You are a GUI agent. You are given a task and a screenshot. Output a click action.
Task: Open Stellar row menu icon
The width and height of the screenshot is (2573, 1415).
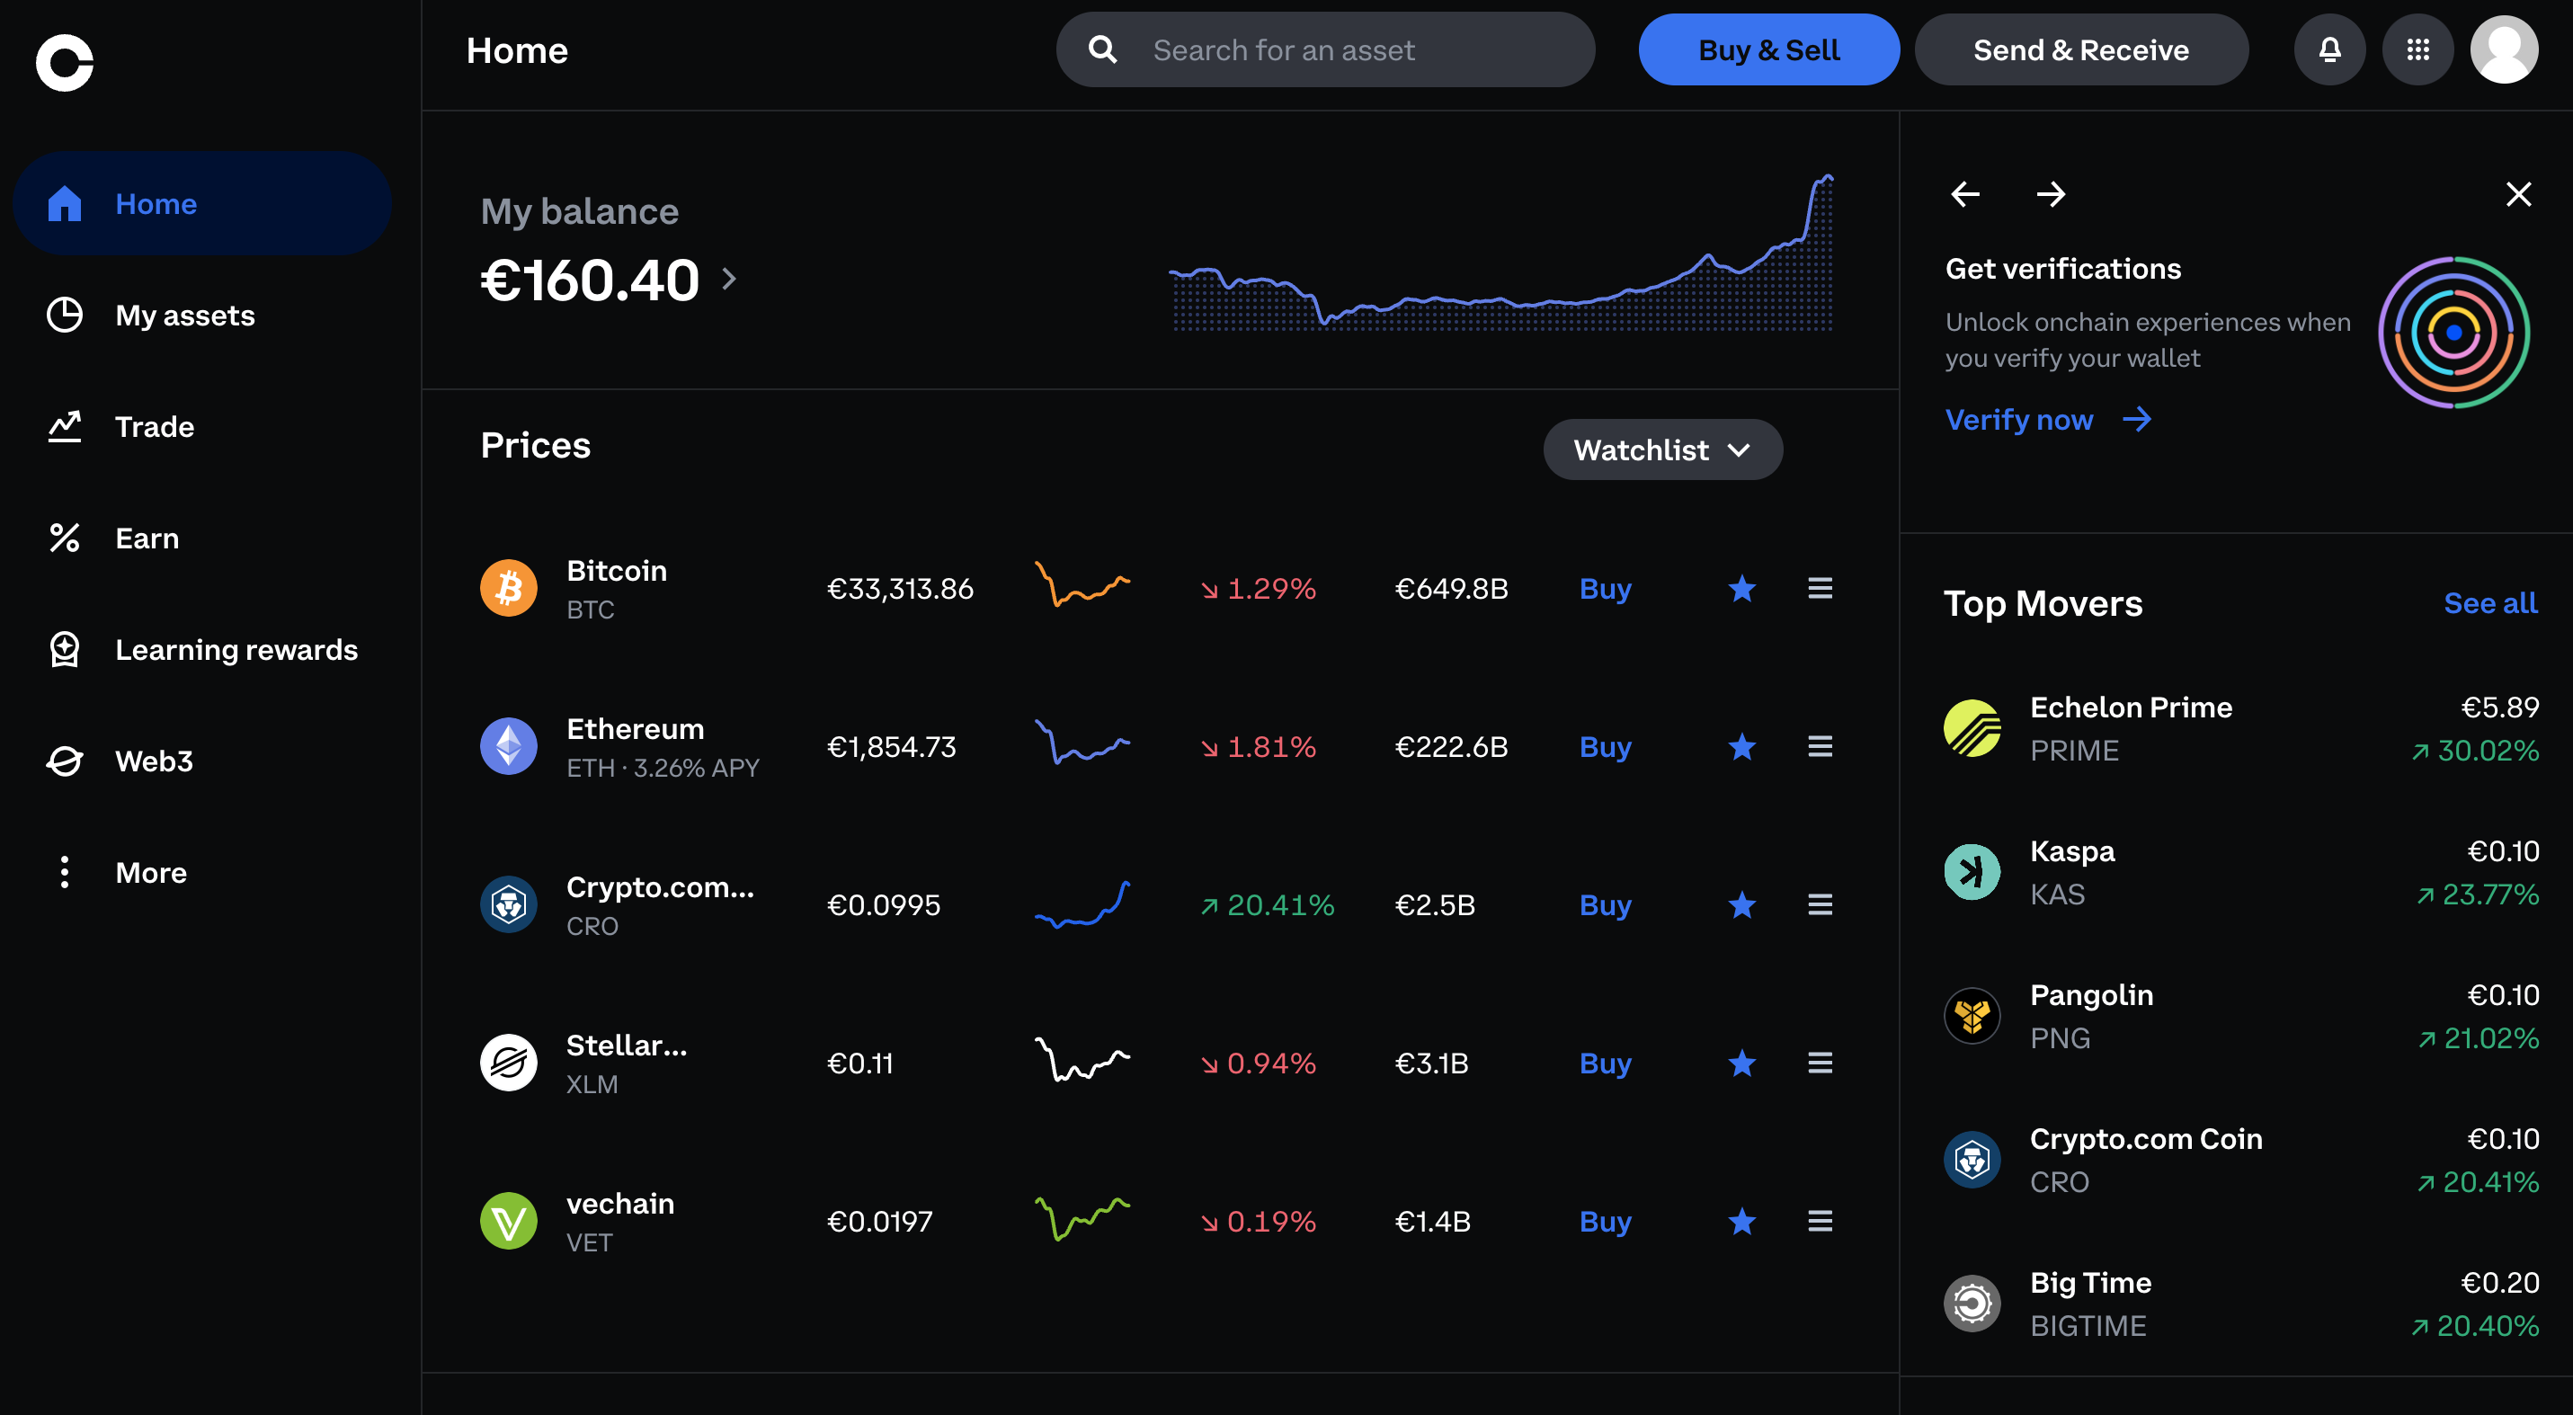(x=1820, y=1063)
